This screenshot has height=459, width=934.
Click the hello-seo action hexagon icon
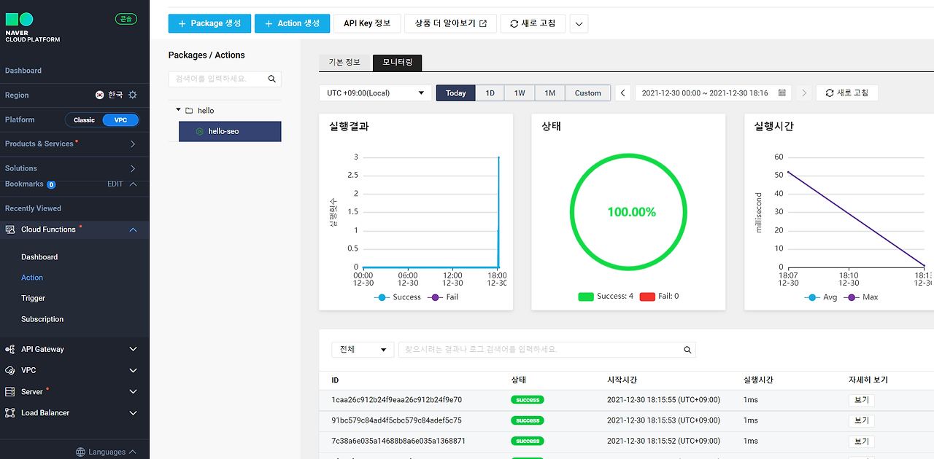tap(200, 131)
